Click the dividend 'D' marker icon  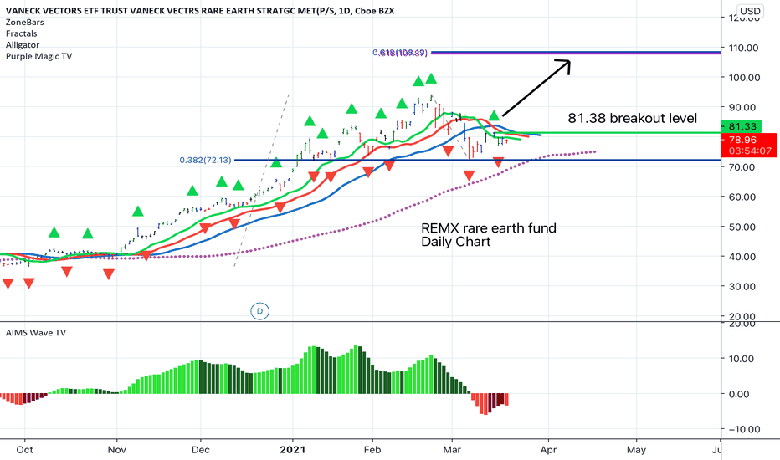pyautogui.click(x=259, y=311)
